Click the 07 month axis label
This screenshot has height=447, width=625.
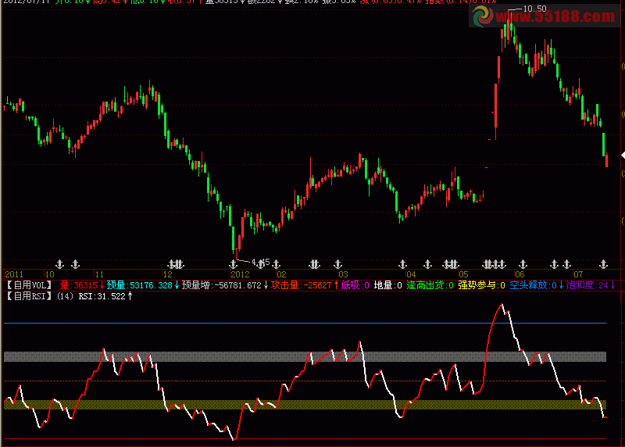pos(578,274)
